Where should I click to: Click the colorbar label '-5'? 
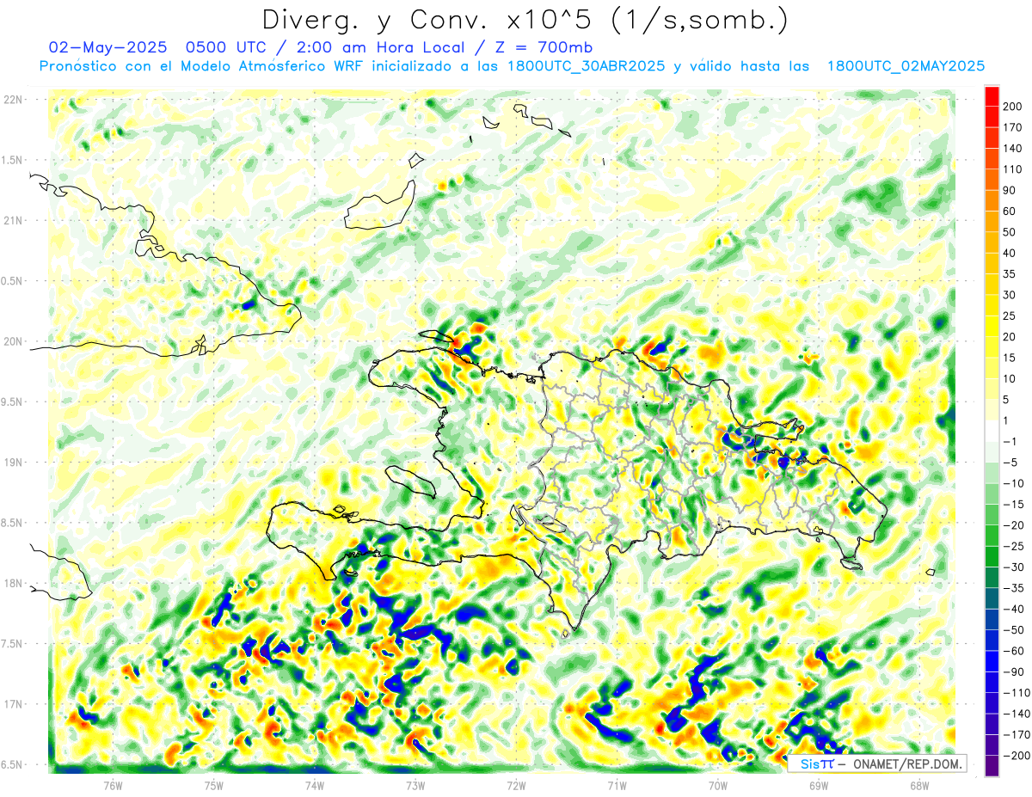(x=1011, y=463)
